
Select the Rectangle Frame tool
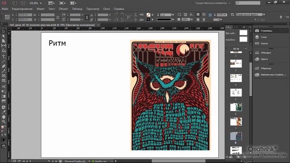click(4, 76)
